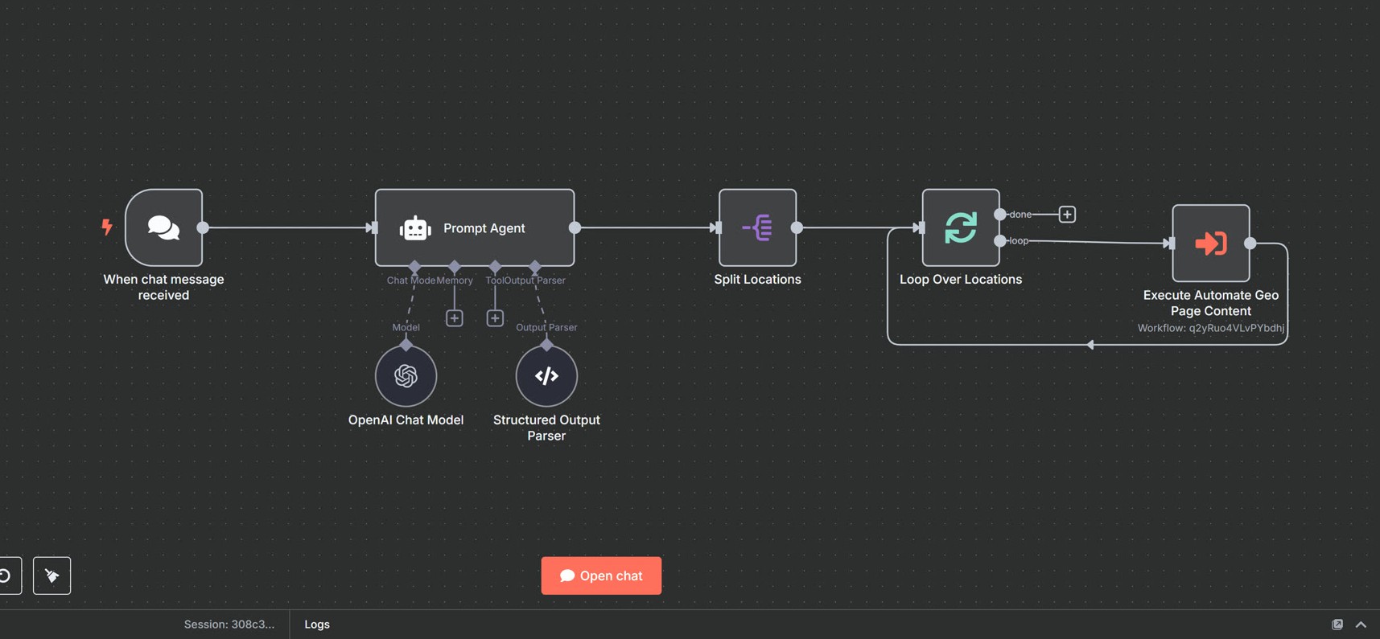
Task: Expand the logs panel with the chevron
Action: point(1361,625)
